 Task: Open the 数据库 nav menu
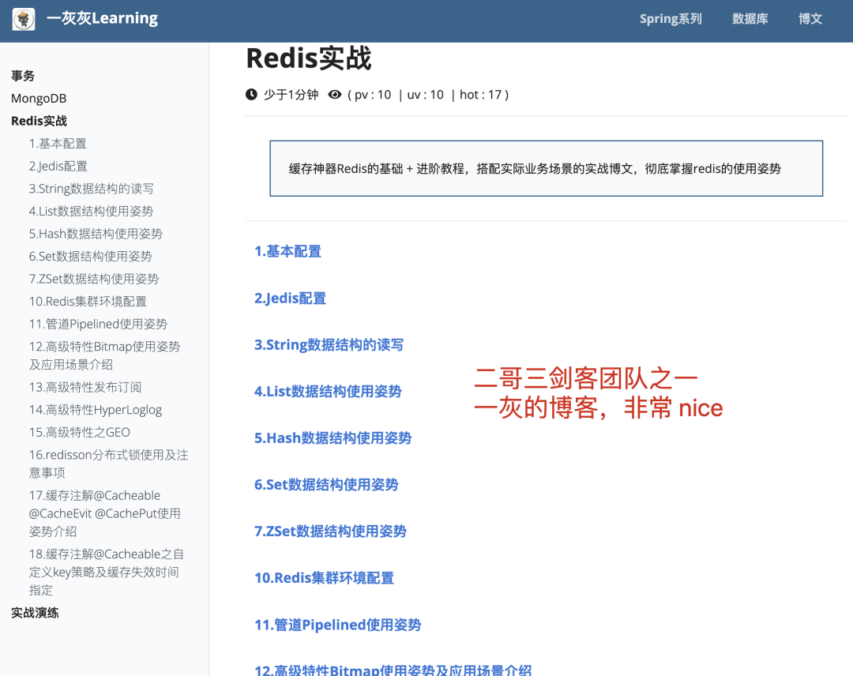(750, 19)
